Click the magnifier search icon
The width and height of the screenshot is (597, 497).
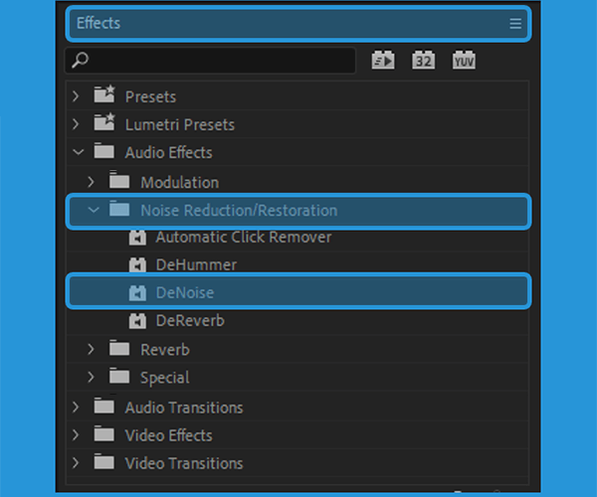[x=80, y=60]
